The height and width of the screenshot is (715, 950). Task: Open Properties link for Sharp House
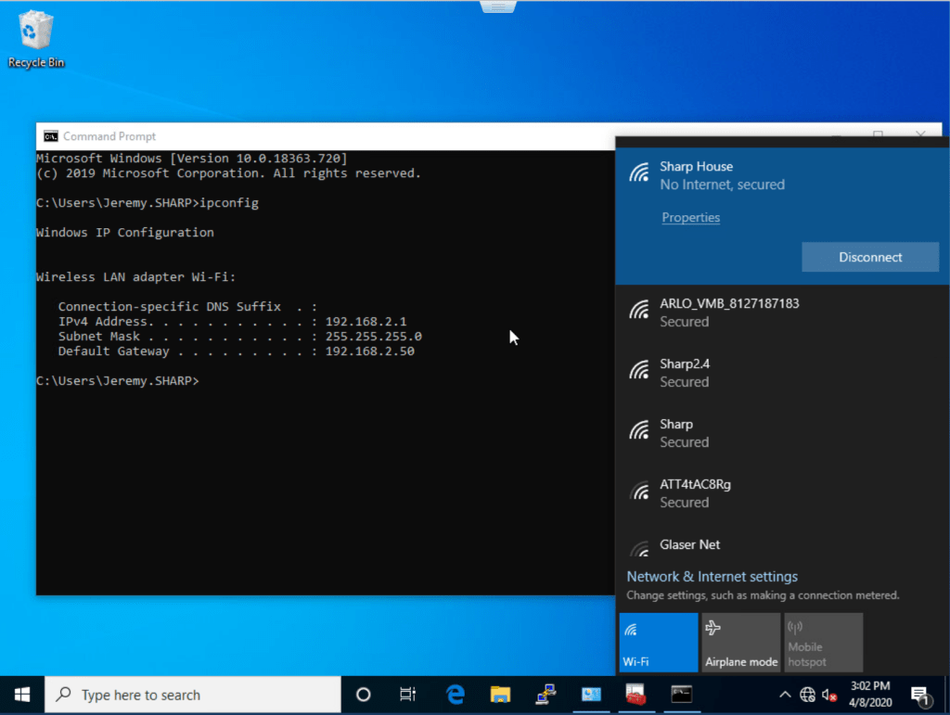(690, 218)
